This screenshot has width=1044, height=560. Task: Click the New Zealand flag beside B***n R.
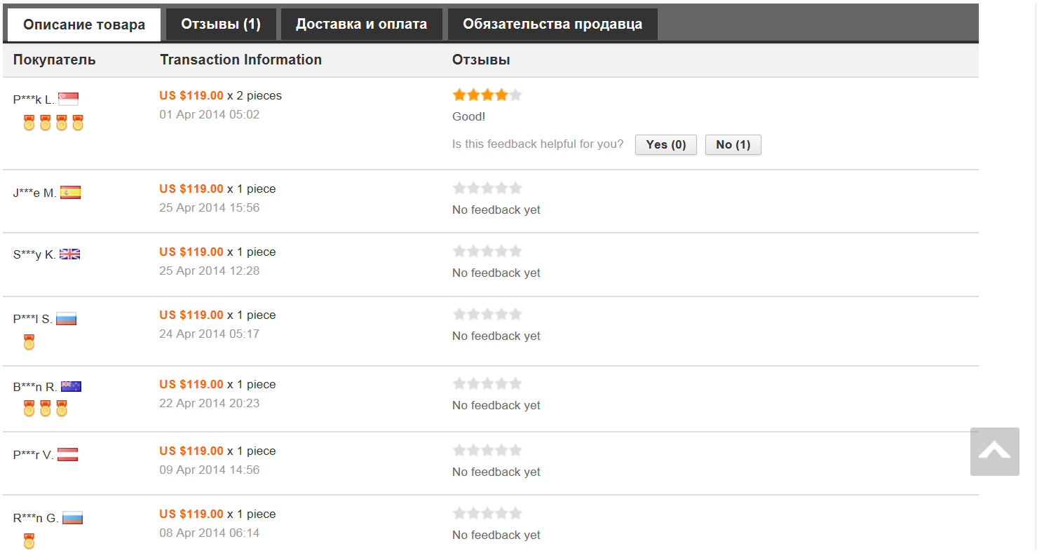pyautogui.click(x=71, y=386)
